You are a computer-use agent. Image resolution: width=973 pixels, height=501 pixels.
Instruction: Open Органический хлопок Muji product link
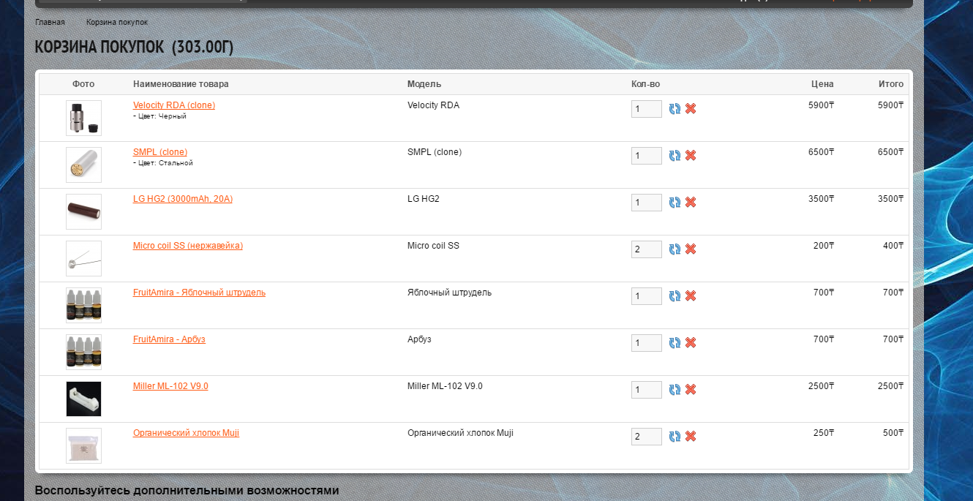[x=186, y=433]
